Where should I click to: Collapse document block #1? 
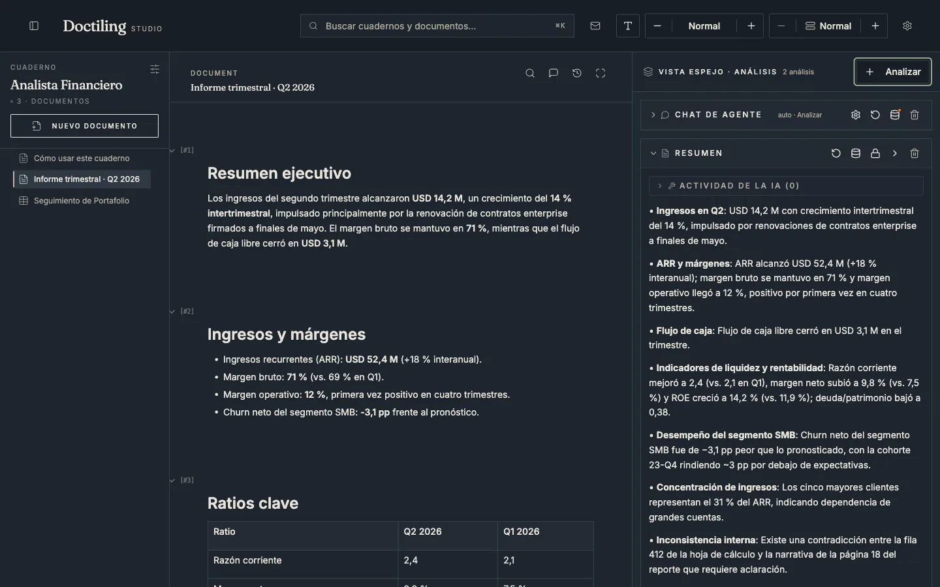(x=172, y=151)
